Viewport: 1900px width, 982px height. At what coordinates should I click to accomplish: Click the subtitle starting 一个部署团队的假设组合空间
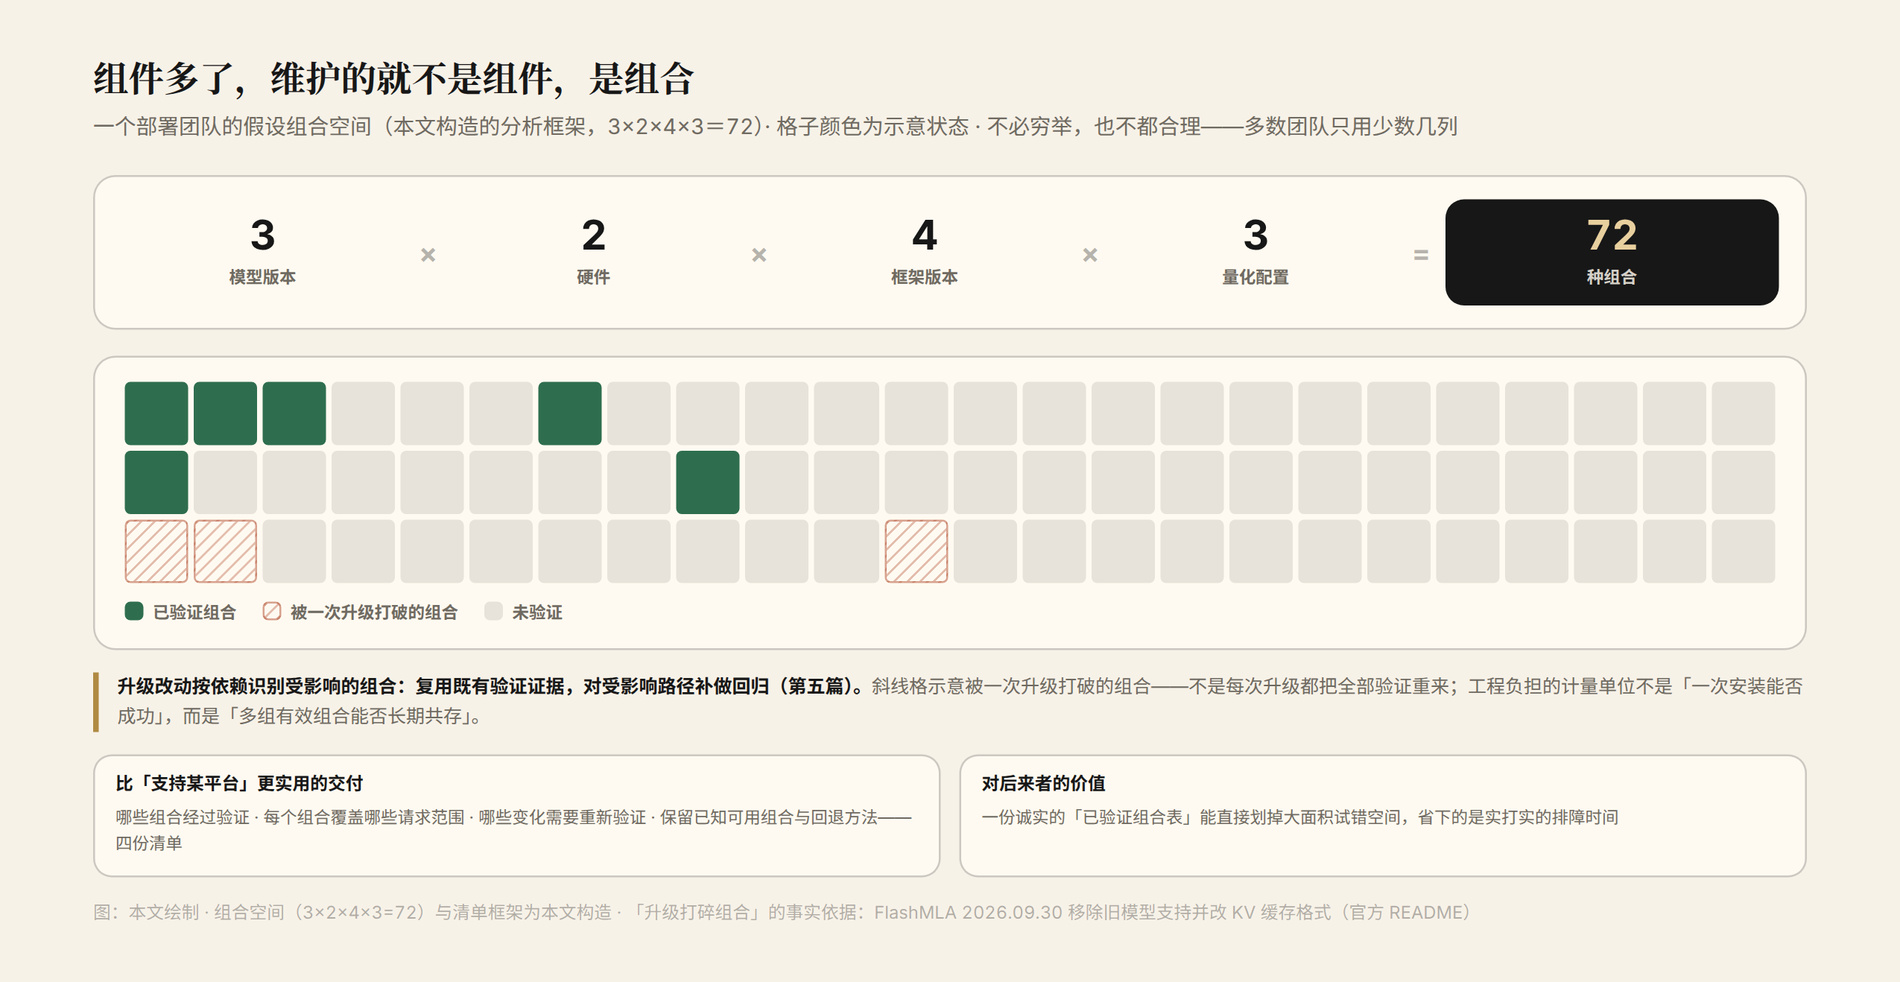[x=775, y=126]
